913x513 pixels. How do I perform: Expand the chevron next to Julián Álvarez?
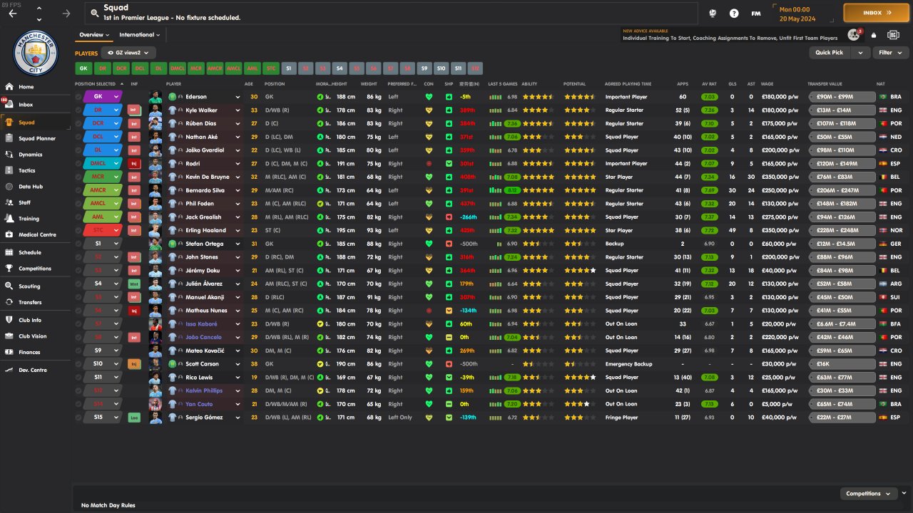[x=238, y=284]
